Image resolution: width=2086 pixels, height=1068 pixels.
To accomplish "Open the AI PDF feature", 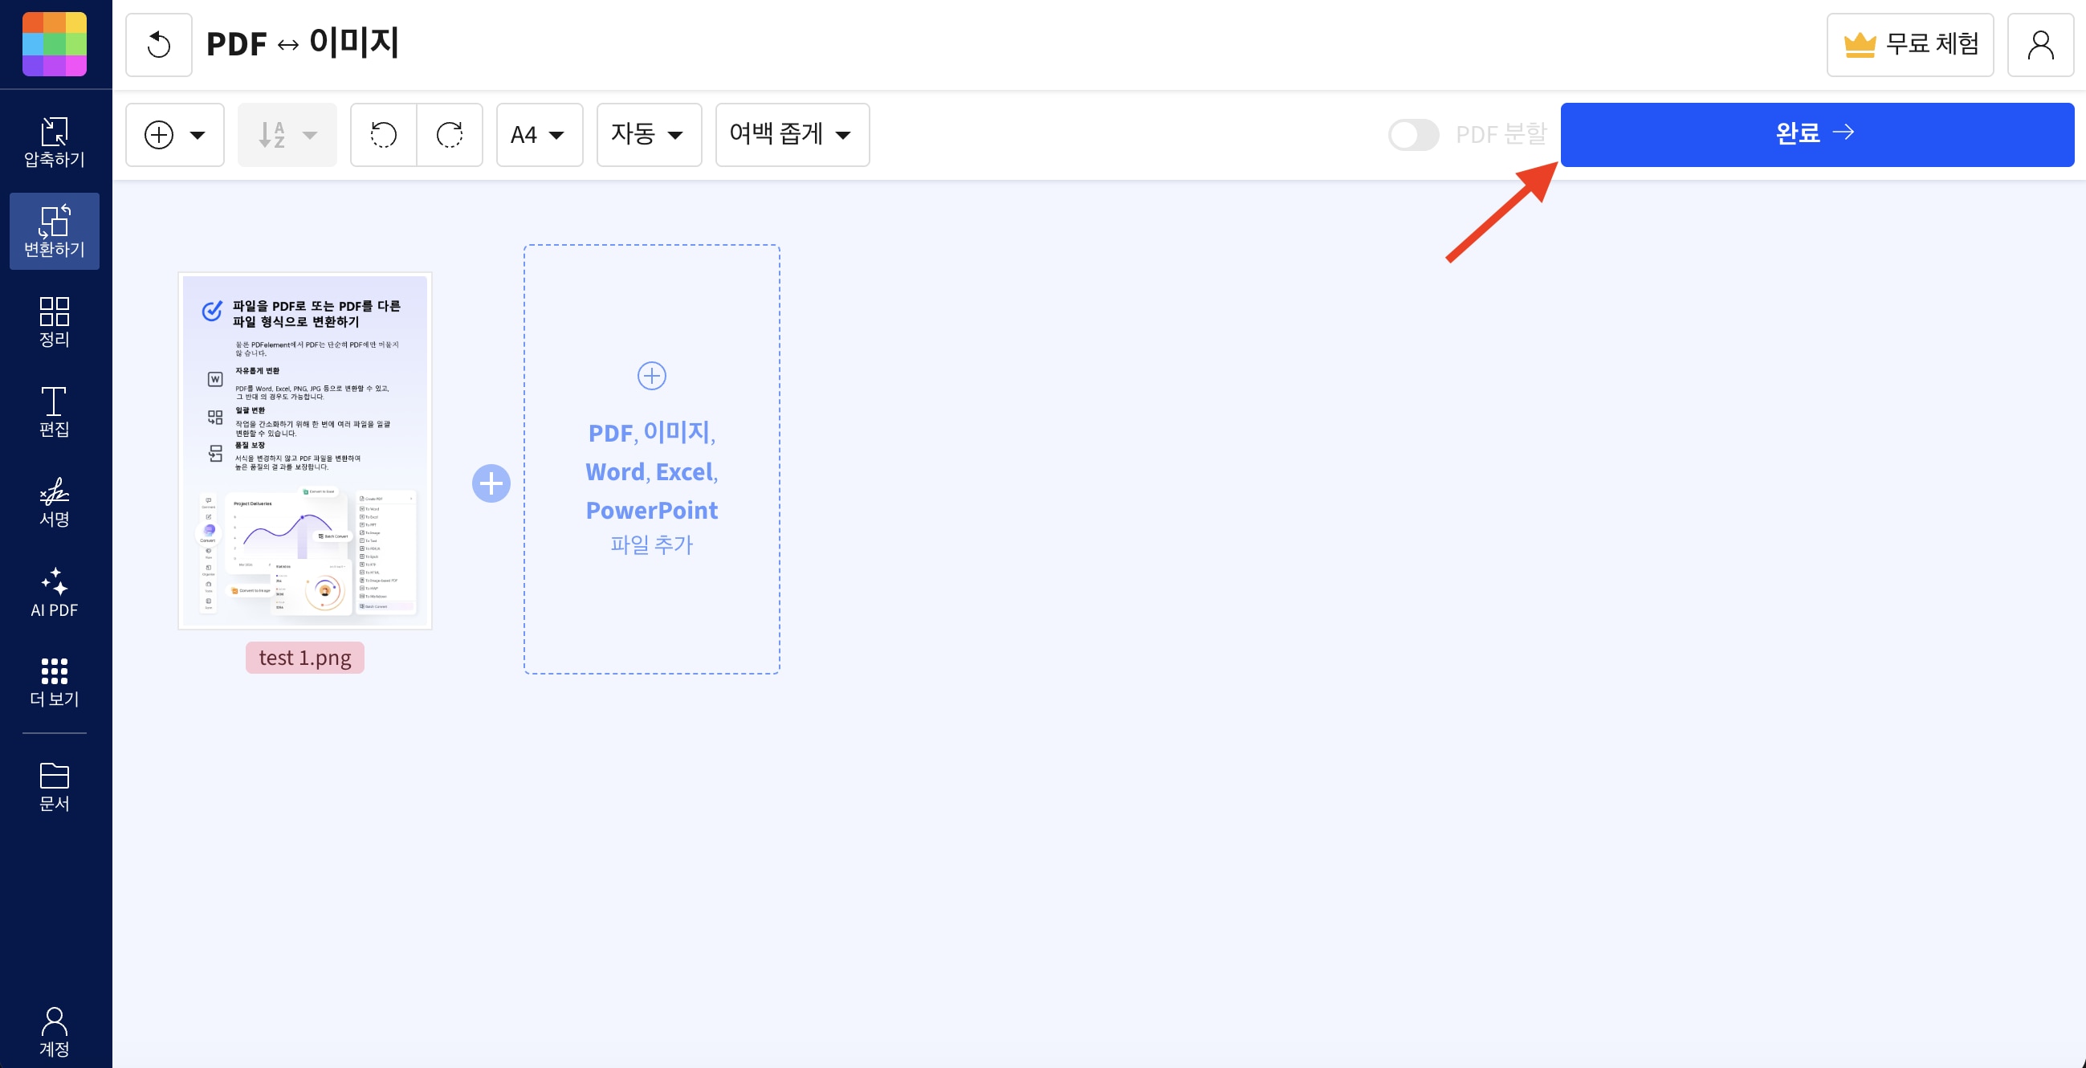I will (x=55, y=594).
